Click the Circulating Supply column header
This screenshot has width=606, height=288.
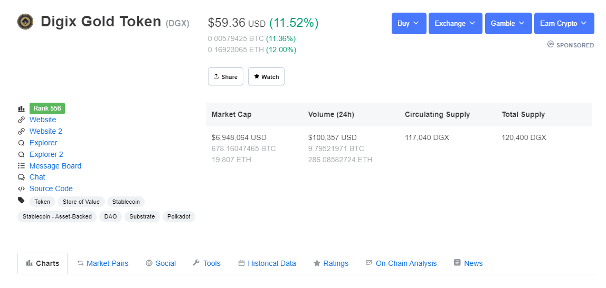click(x=438, y=114)
